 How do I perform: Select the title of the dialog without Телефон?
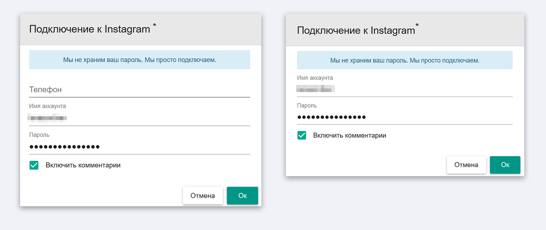pyautogui.click(x=356, y=31)
